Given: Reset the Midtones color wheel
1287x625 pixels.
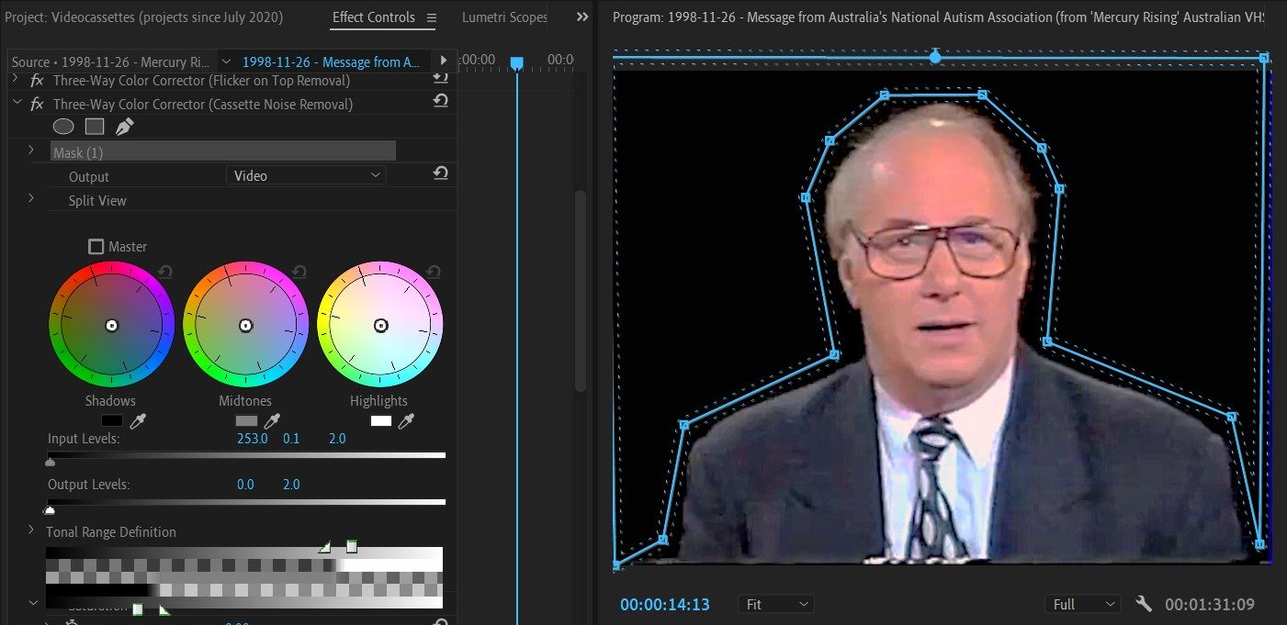Looking at the screenshot, I should tap(299, 272).
